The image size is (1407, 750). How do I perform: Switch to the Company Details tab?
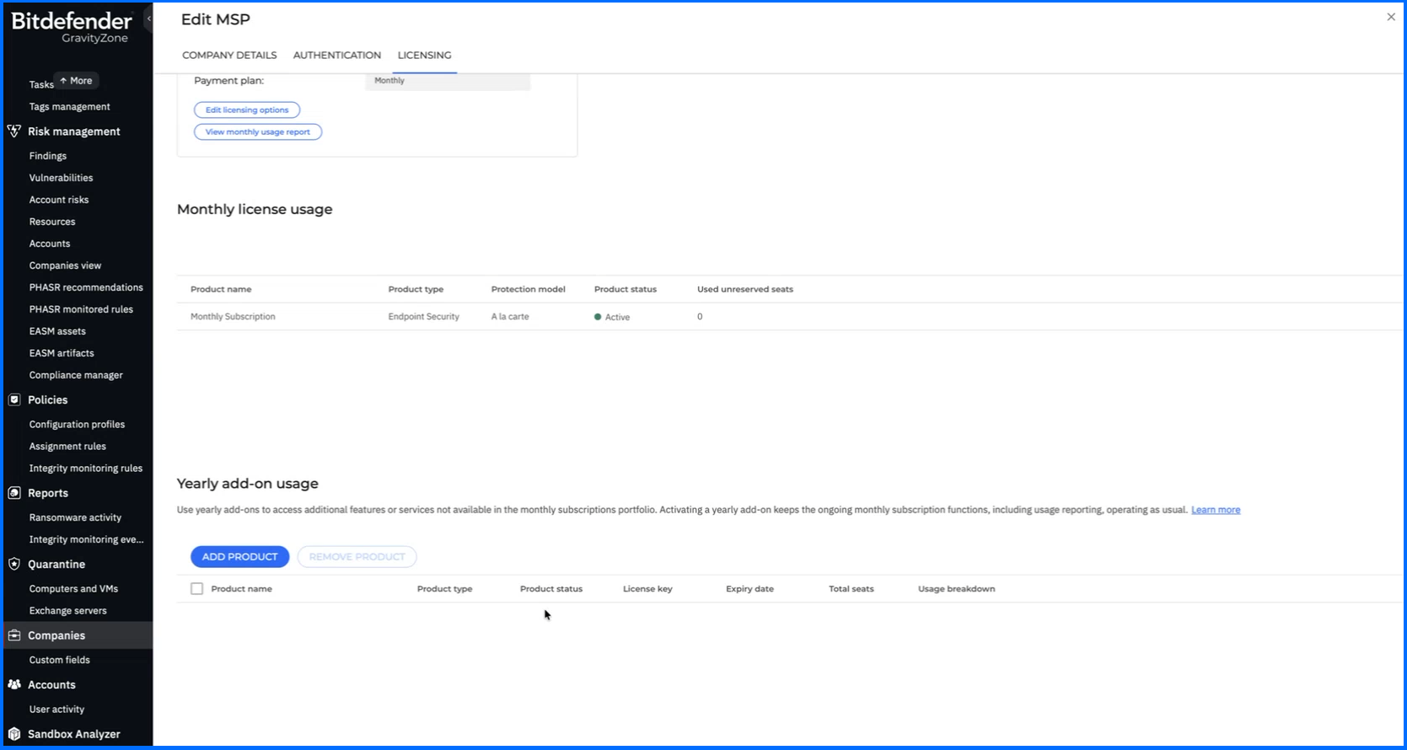pos(229,56)
